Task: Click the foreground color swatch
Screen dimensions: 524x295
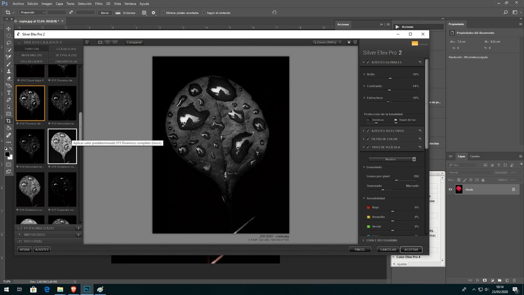Action: tap(7, 154)
